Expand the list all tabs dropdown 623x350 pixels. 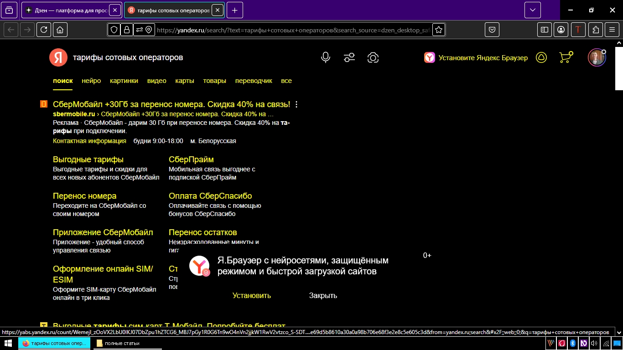532,10
